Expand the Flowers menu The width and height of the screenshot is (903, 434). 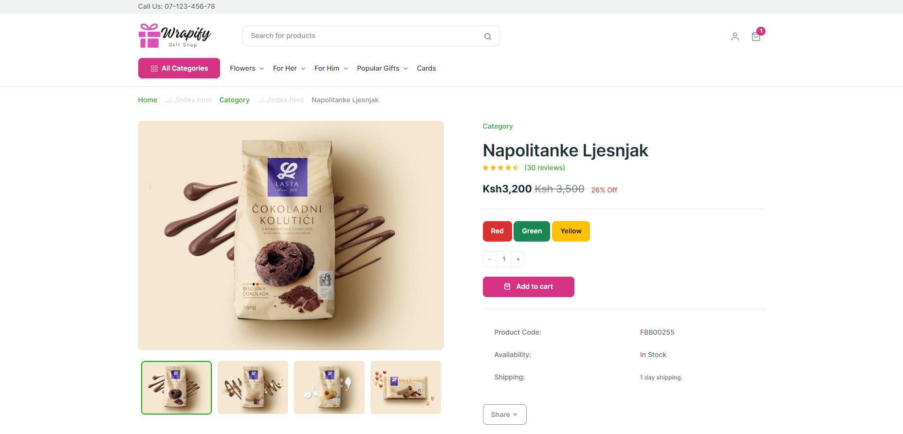pos(247,68)
